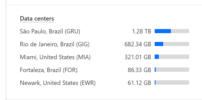Click the São Paulo blue usage bar
This screenshot has width=202, height=100.
tap(163, 31)
